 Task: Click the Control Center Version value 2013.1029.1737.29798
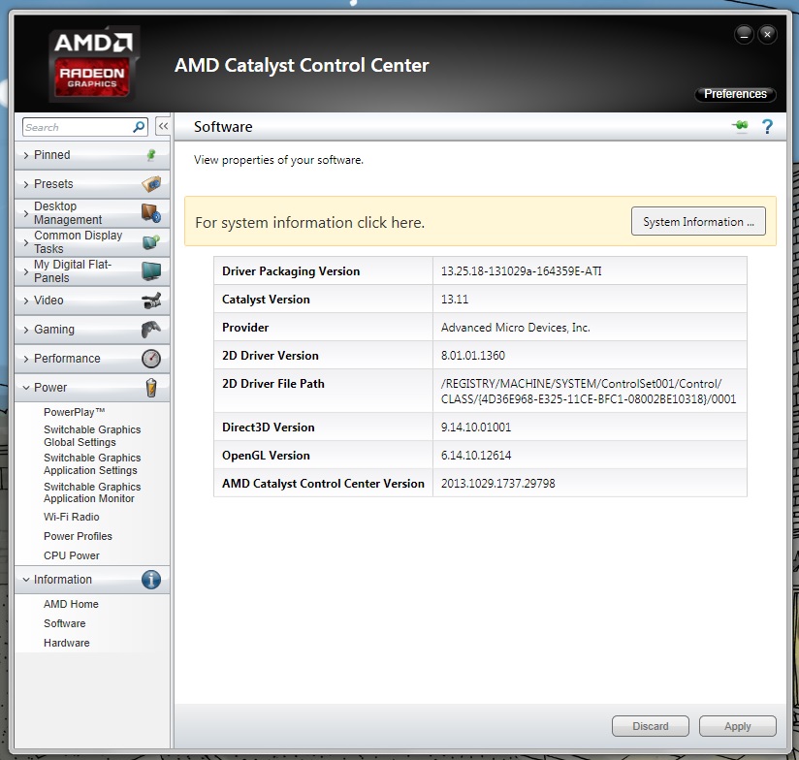pos(497,484)
